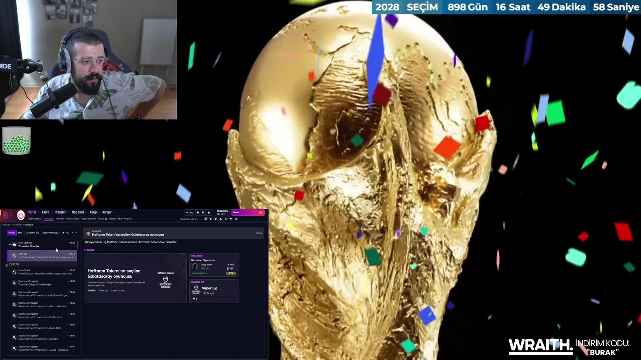
Task: Open scouting report message for Adam Webster
Action: click(42, 305)
